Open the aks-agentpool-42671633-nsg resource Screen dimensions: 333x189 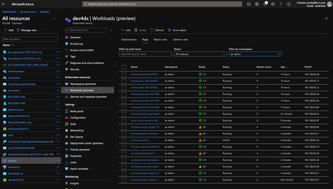point(25,52)
